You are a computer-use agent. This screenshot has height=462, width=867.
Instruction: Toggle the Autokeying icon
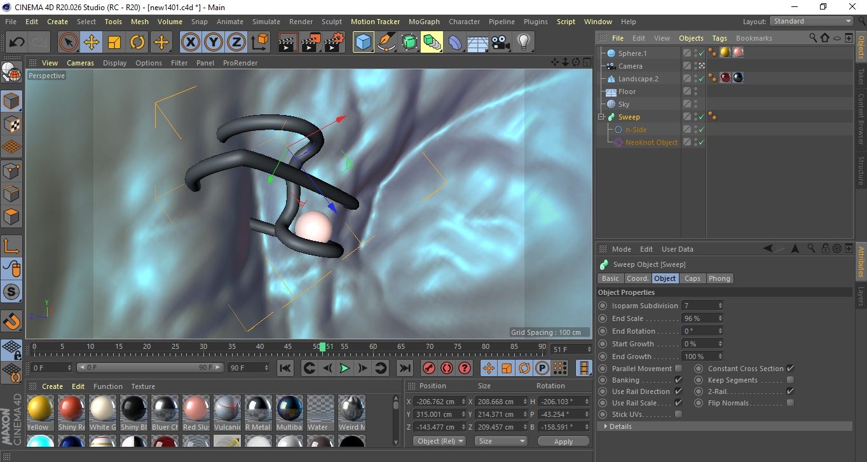click(x=446, y=368)
